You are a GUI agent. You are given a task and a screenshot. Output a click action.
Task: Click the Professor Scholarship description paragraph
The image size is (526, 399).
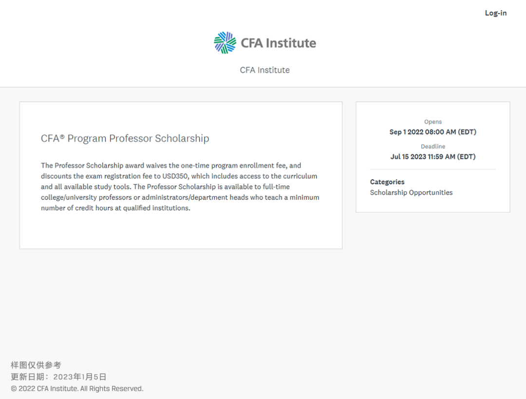tap(180, 186)
